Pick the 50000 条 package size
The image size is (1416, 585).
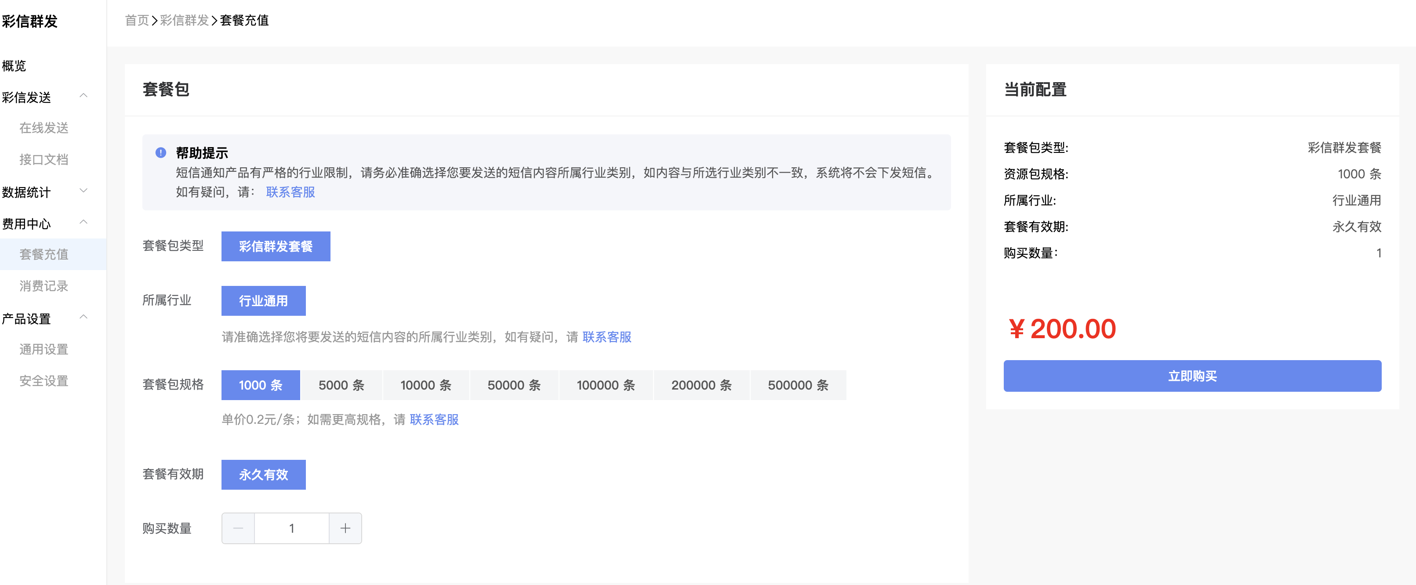514,385
